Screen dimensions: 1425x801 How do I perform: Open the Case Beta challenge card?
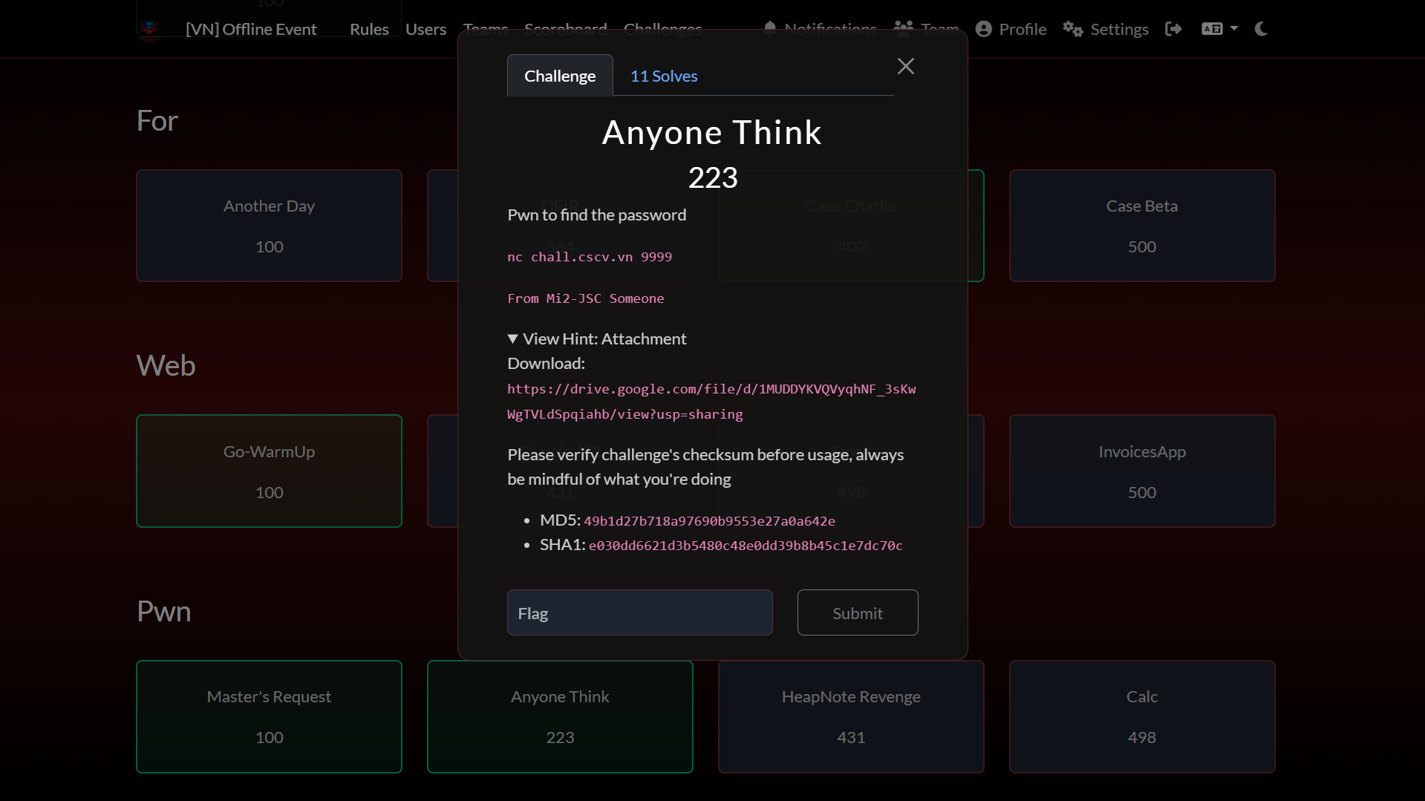[x=1141, y=226]
